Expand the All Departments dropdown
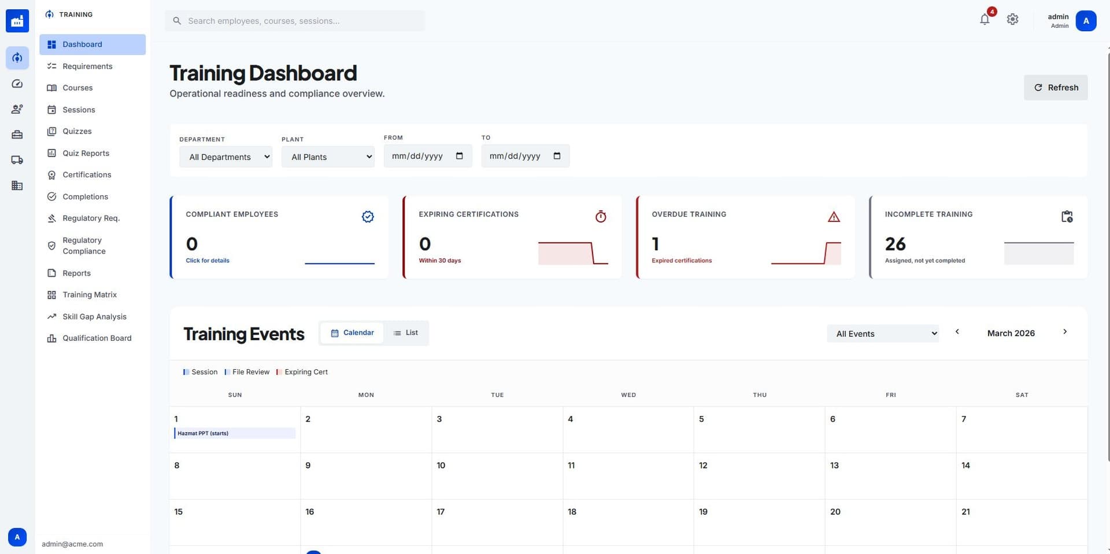The image size is (1110, 554). (225, 157)
